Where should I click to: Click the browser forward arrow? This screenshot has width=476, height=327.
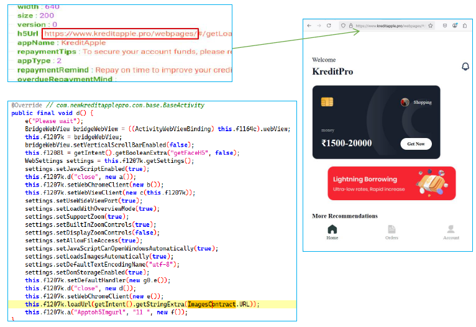point(319,26)
